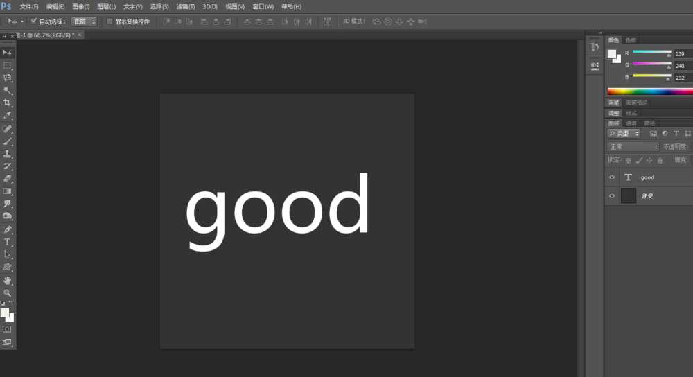Open the 滤镜(T) menu
Image resolution: width=693 pixels, height=377 pixels.
(186, 6)
